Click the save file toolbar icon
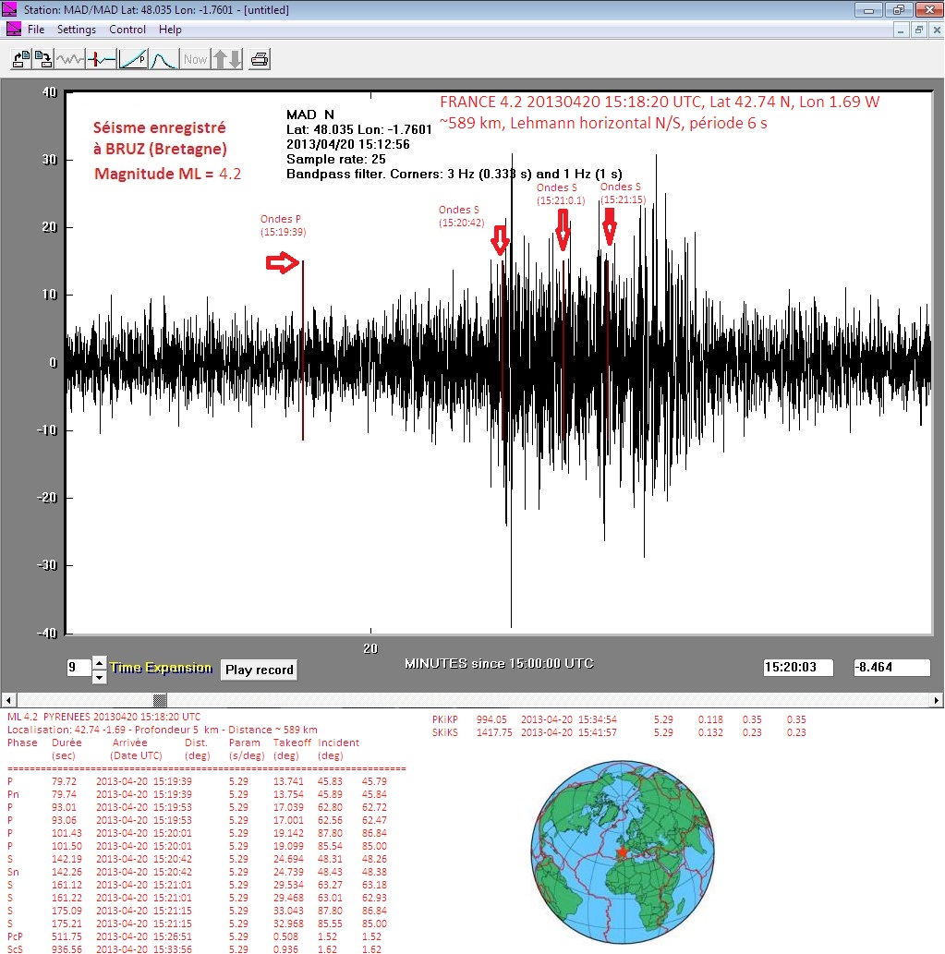Screen dimensions: 945x954 (43, 59)
